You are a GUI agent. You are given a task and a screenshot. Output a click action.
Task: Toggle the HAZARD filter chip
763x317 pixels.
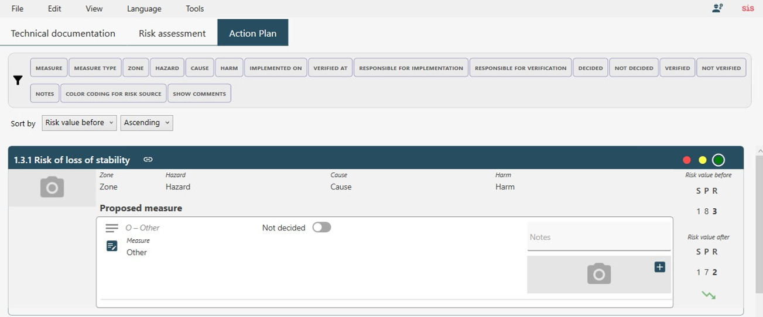[x=167, y=68]
